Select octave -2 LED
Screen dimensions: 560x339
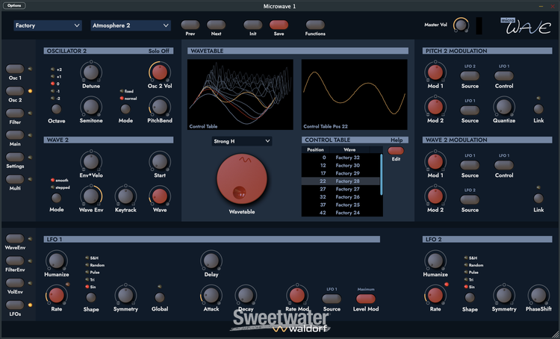coord(53,99)
